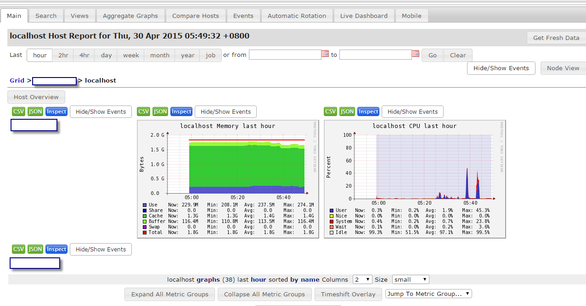Switch to the Automatic Rotation tab
This screenshot has height=306, width=586.
pyautogui.click(x=297, y=16)
